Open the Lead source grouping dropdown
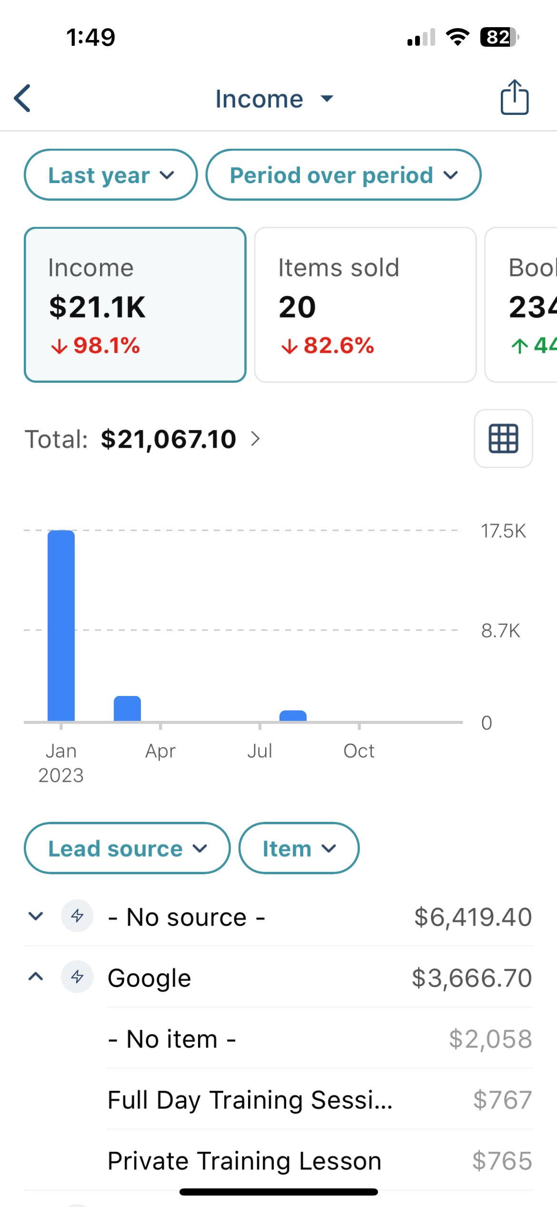This screenshot has width=557, height=1207. click(127, 848)
